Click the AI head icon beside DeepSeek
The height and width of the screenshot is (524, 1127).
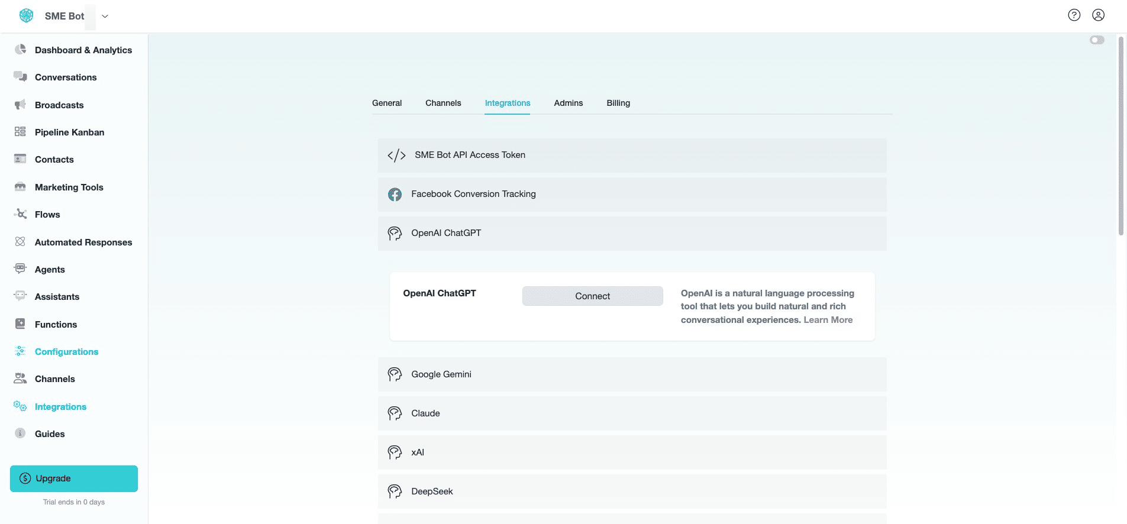point(395,491)
